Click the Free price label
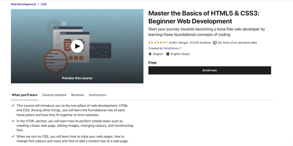Viewport: 293px width, 146px height. [152, 63]
